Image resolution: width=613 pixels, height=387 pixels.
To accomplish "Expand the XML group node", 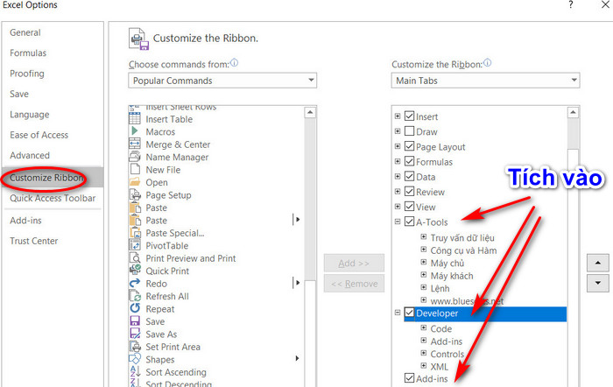I will click(423, 365).
